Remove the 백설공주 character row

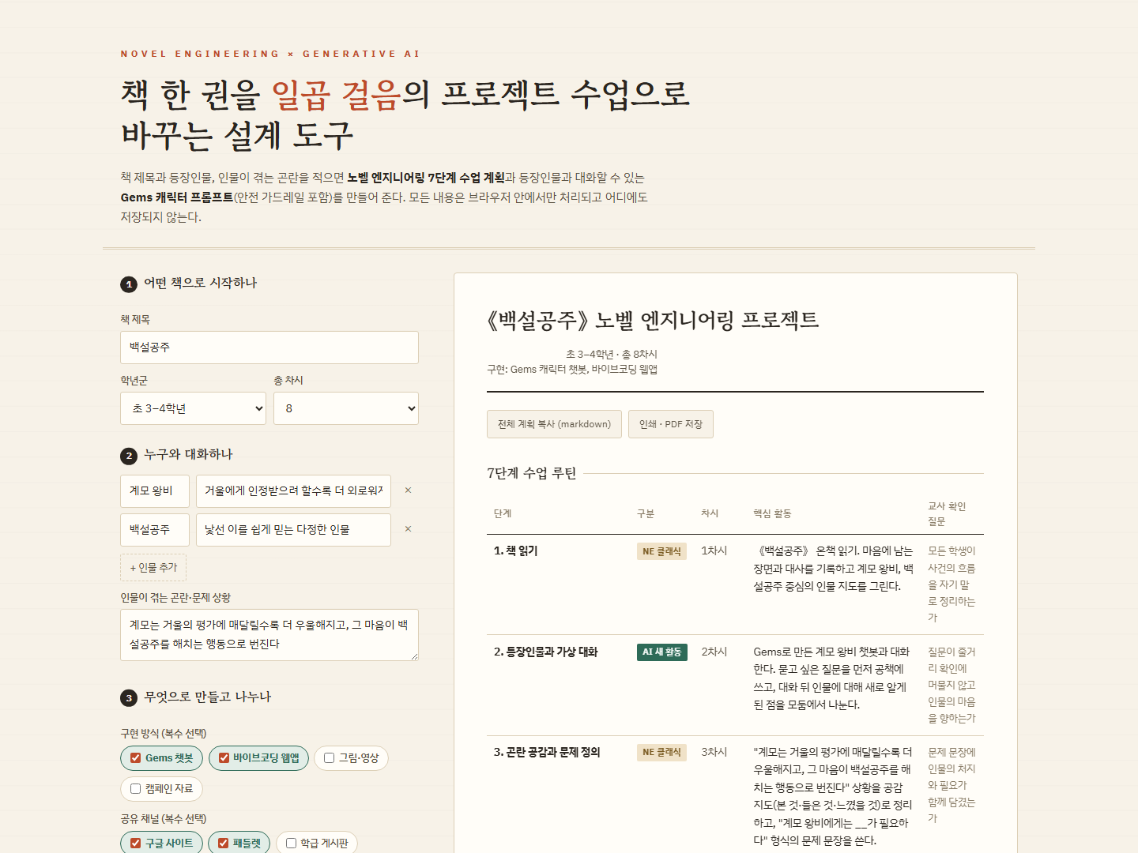408,529
